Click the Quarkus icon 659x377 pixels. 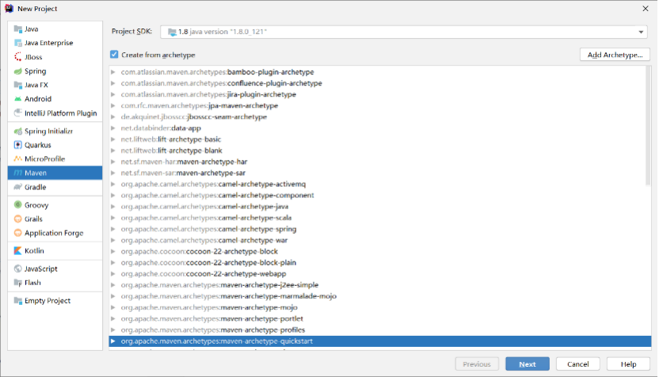(x=17, y=145)
